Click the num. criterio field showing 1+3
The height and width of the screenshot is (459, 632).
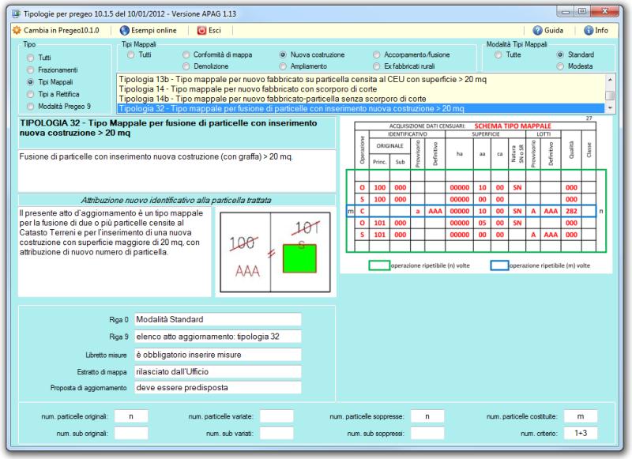click(x=581, y=433)
